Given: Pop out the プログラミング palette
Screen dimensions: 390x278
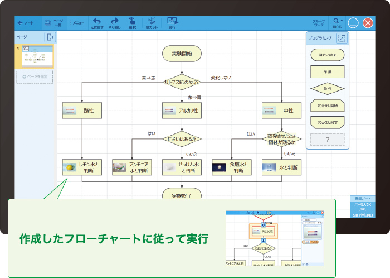Looking at the screenshot, I should 342,38.
